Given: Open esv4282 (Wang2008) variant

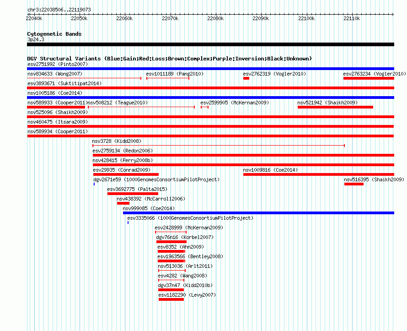Looking at the screenshot, I should 182,276.
